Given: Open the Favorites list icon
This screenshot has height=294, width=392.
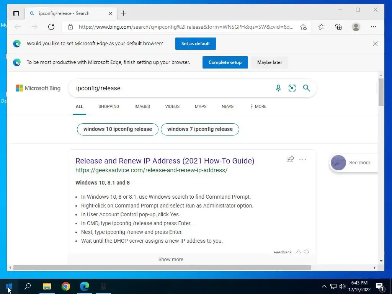Looking at the screenshot, I should tap(322, 27).
